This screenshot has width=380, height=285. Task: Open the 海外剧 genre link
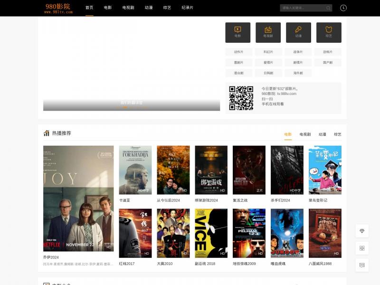pyautogui.click(x=298, y=73)
